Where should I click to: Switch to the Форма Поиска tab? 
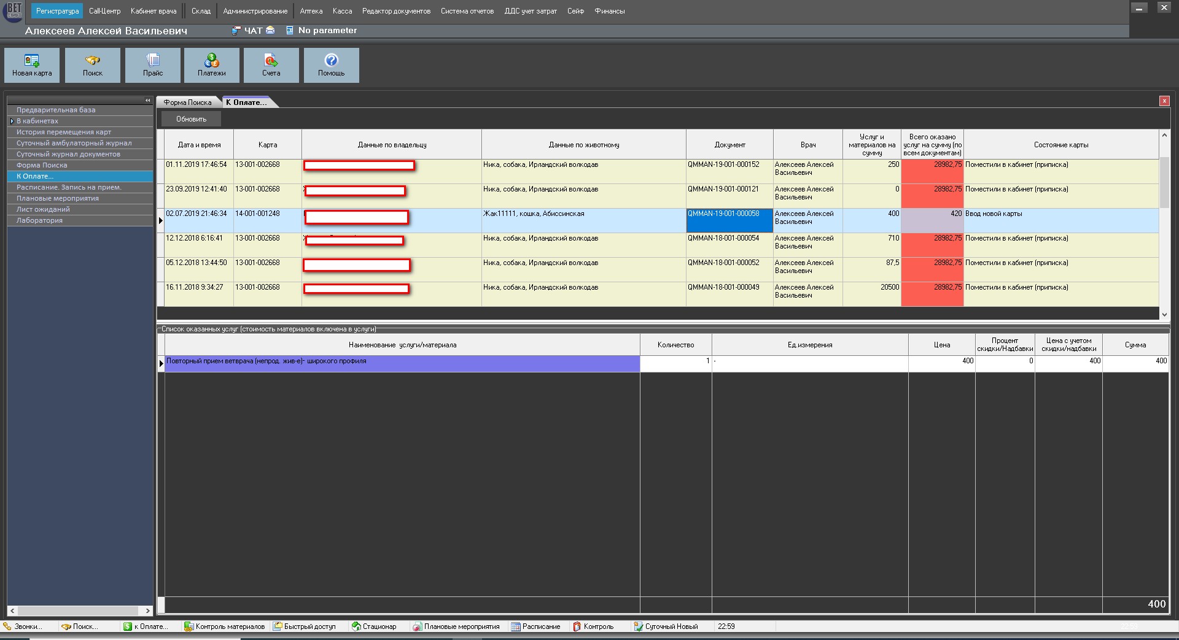[x=187, y=102]
